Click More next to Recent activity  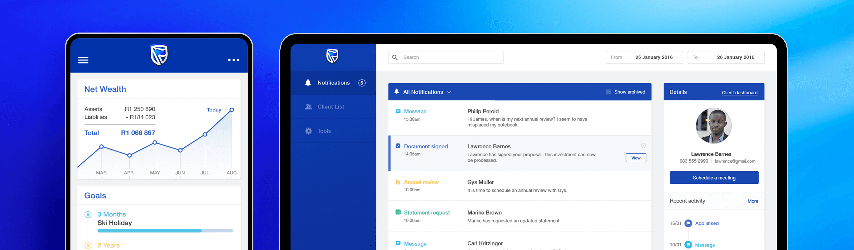(753, 201)
